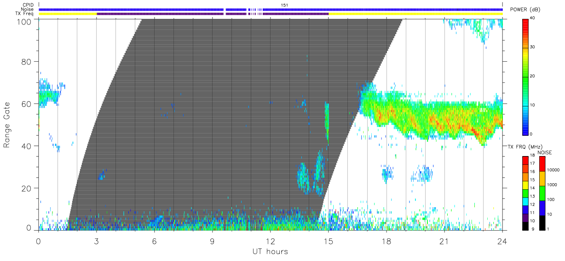Click the 24 tick label on UT hours axis
Screen dimensions: 565x261
tap(502, 241)
